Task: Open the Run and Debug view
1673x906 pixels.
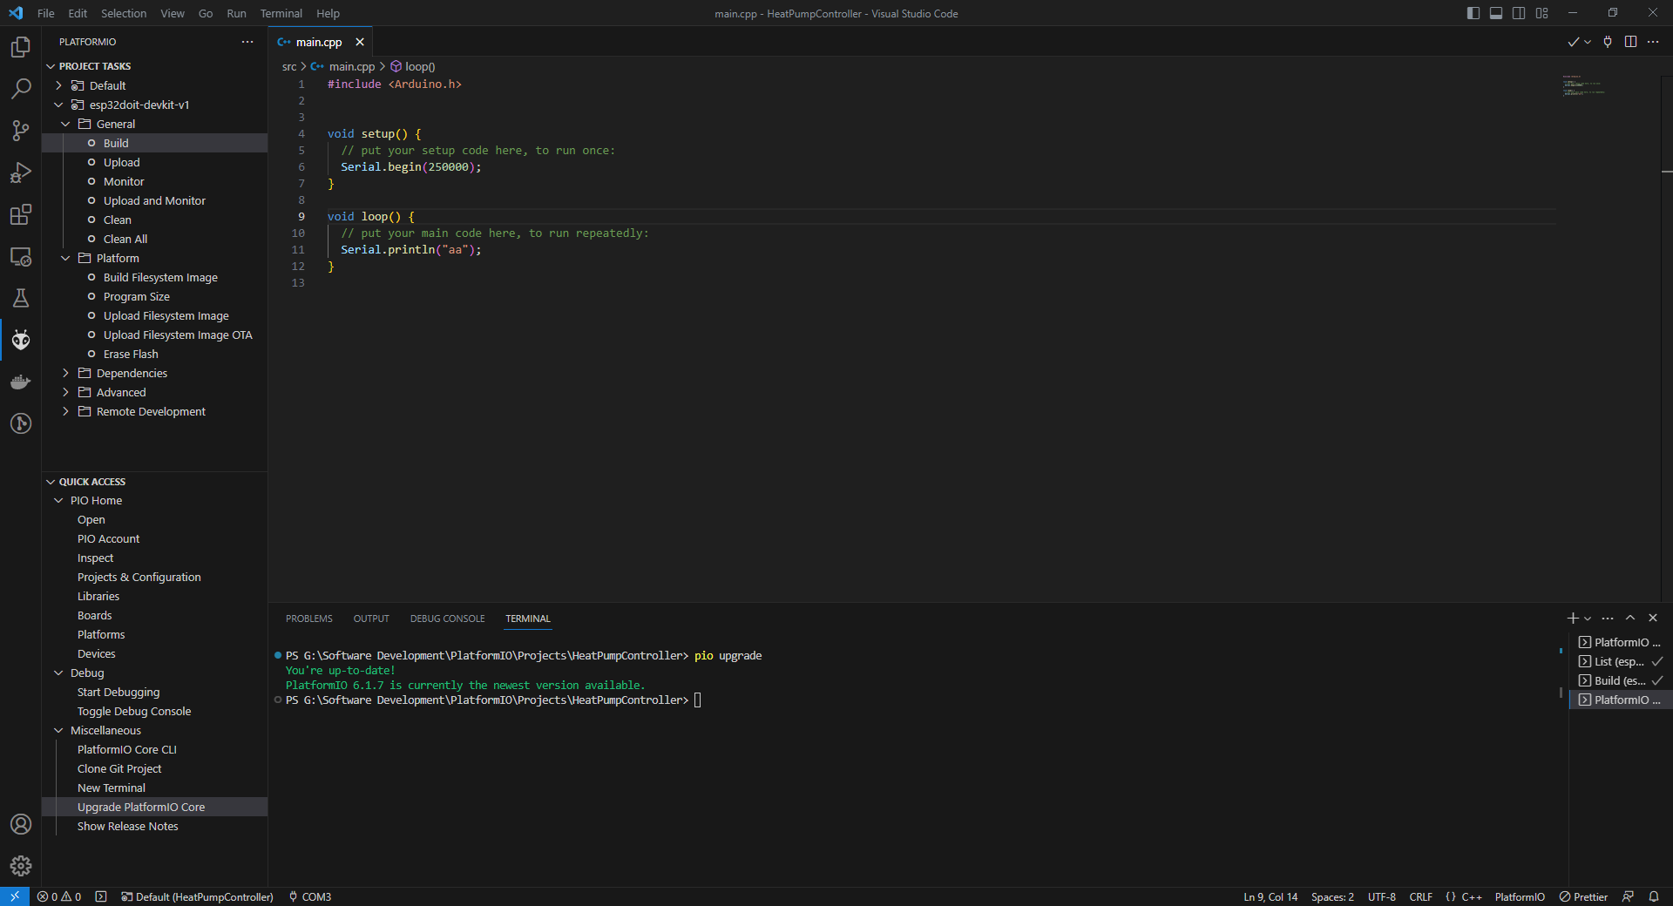Action: pos(21,172)
